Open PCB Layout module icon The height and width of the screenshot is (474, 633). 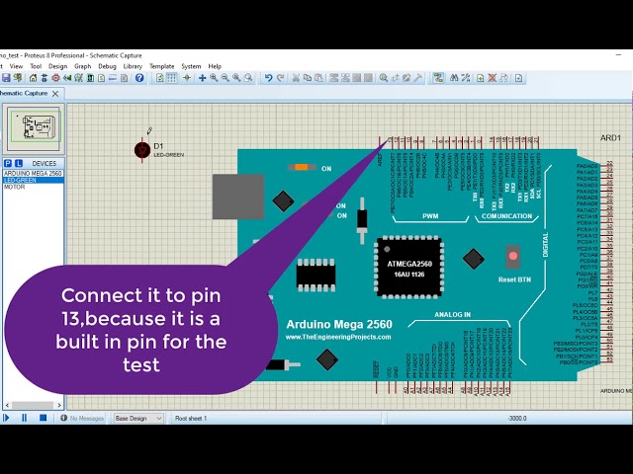click(x=55, y=78)
